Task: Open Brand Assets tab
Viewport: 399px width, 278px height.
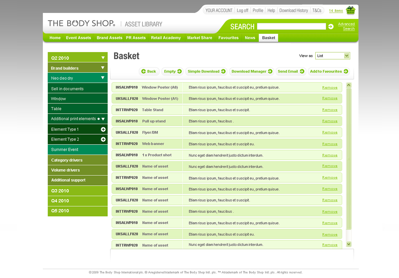Action: 109,38
